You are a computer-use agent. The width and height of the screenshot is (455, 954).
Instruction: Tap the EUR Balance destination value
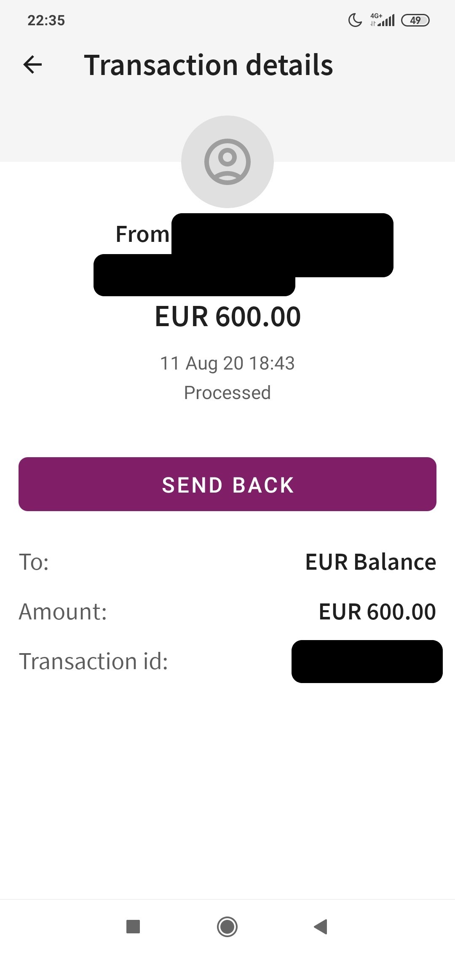371,562
